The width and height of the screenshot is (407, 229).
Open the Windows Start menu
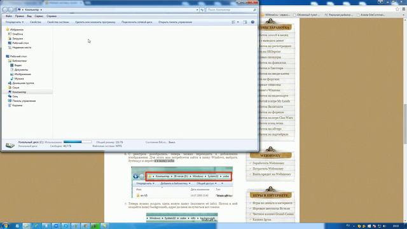pyautogui.click(x=6, y=226)
